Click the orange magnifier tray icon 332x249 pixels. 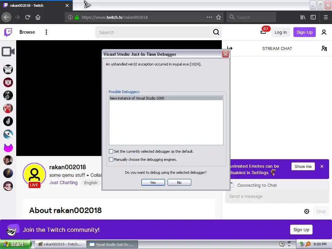point(308,244)
